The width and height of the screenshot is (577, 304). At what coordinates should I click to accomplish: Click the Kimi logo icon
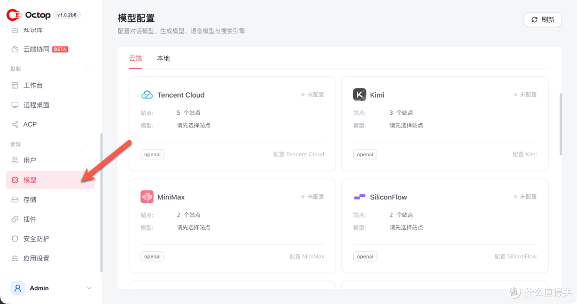click(360, 95)
